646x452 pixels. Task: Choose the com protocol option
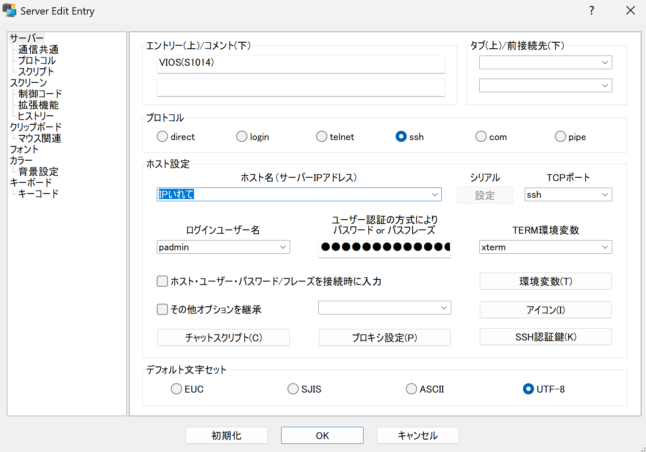coord(481,136)
